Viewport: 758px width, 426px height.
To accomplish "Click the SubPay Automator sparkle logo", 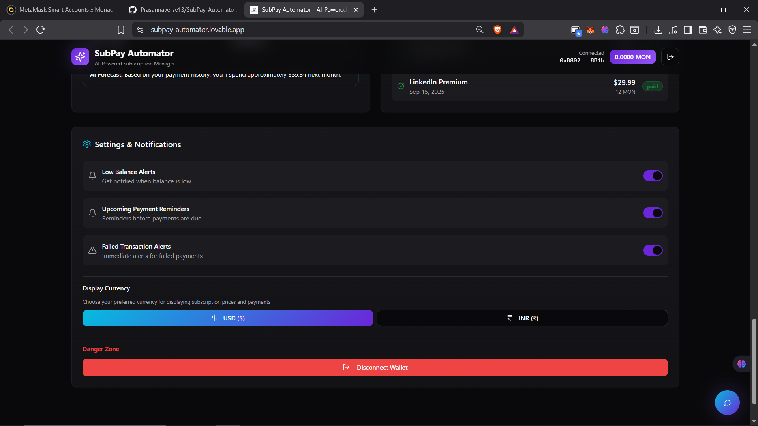I will click(x=80, y=57).
